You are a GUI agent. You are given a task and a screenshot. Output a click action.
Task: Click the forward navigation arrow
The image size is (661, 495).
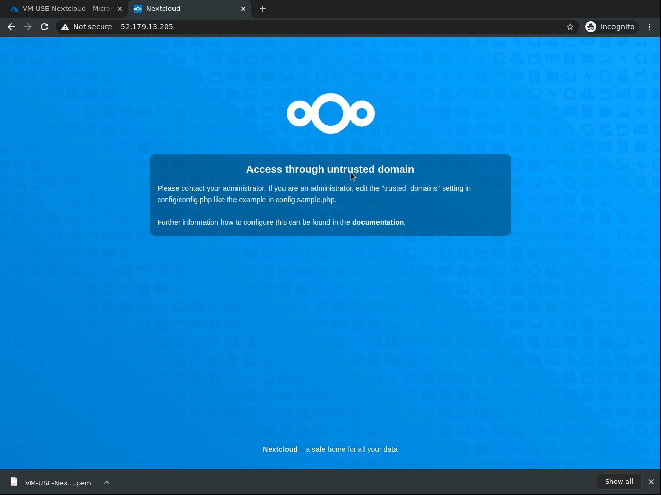coord(28,27)
